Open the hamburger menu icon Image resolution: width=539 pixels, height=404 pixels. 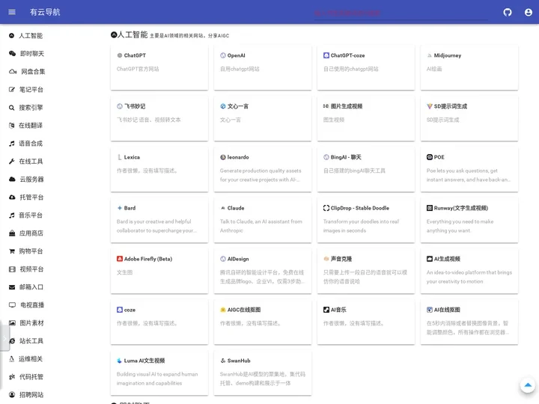[12, 12]
